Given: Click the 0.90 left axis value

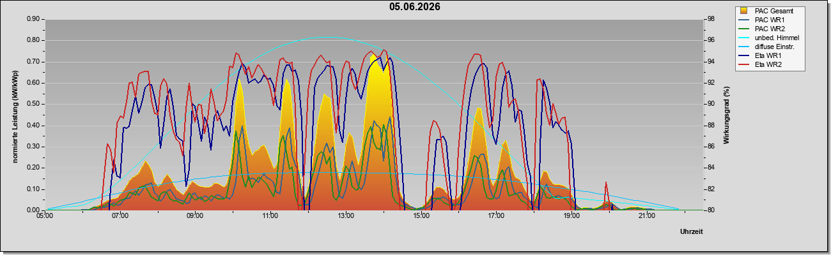Looking at the screenshot, I should [x=33, y=19].
